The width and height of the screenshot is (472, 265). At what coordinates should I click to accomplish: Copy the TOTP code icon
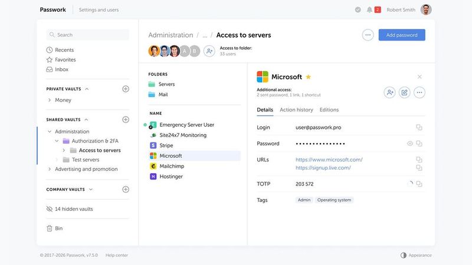coord(419,184)
